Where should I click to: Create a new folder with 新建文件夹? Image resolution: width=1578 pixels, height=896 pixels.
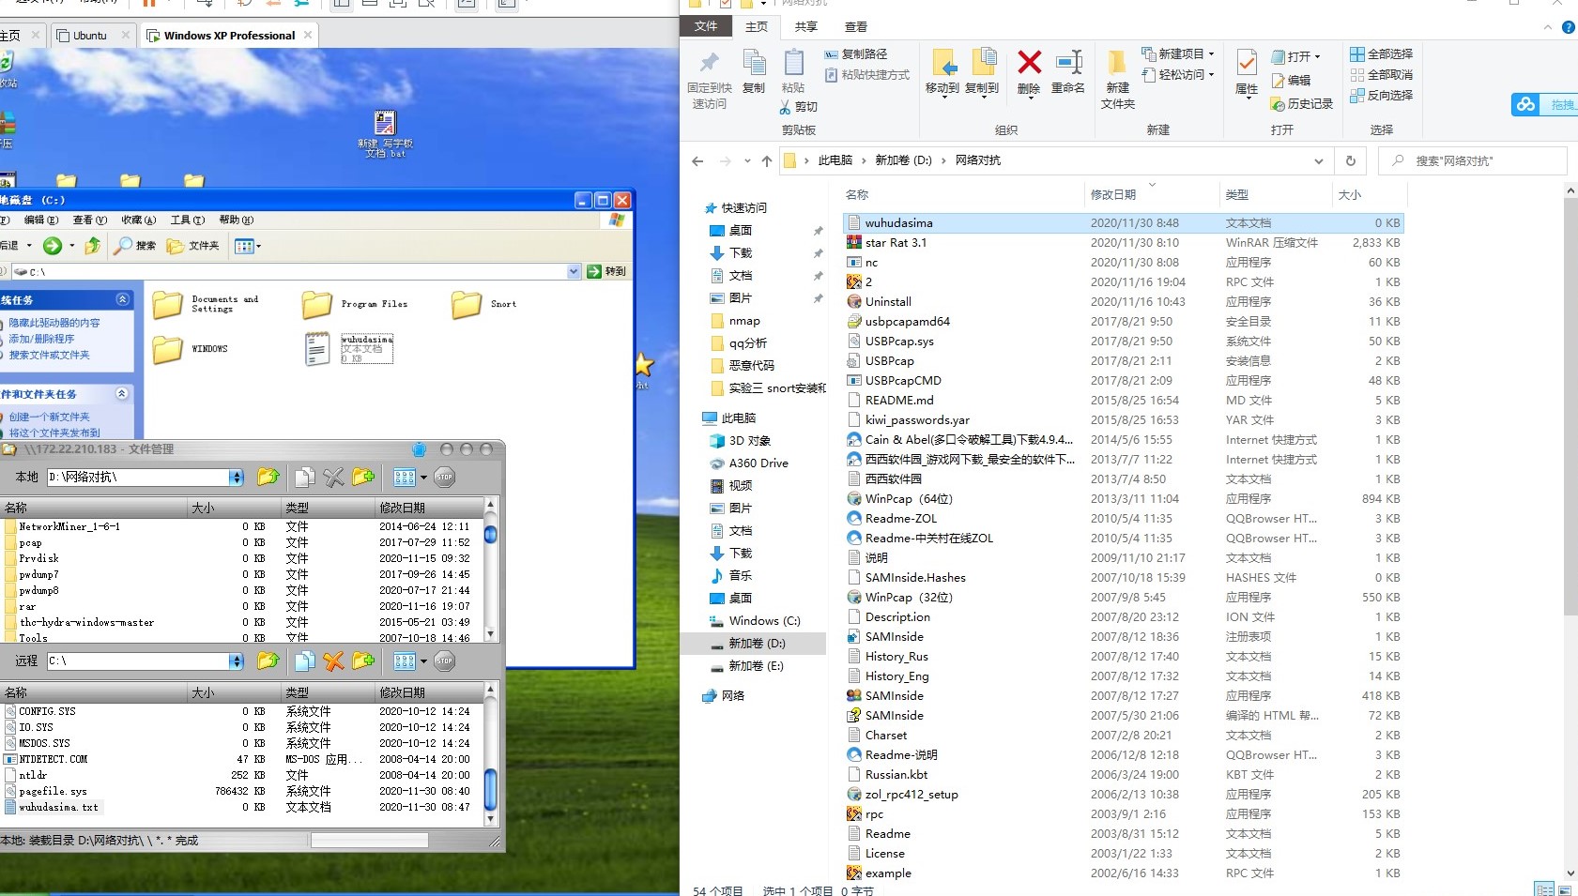click(1117, 79)
